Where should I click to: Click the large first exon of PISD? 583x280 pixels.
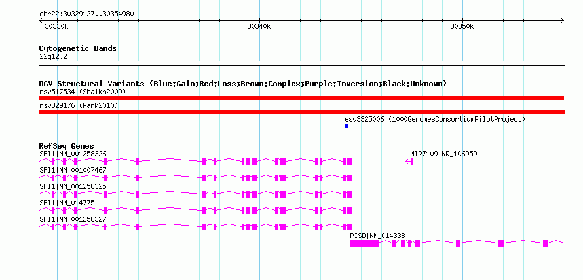coord(364,243)
